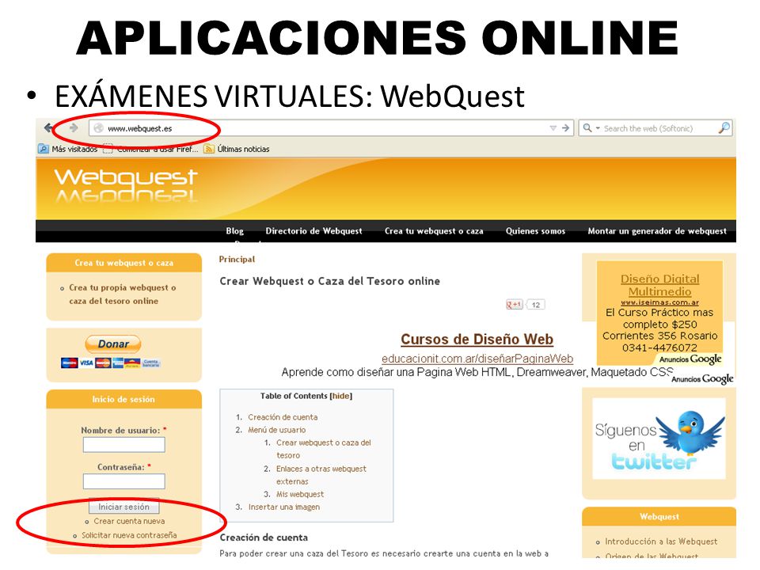Click the browser forward arrow
Screen dimensions: 760x570
pyautogui.click(x=73, y=128)
